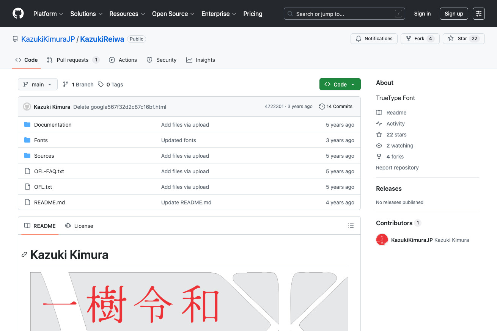Expand the Platform menu
497x331 pixels.
[48, 14]
